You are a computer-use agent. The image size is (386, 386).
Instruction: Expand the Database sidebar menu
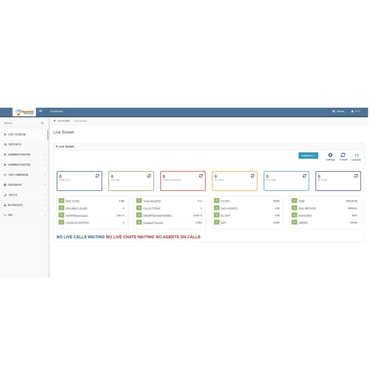[x=24, y=185]
